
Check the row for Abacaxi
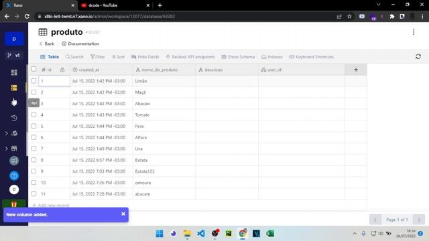(x=34, y=103)
